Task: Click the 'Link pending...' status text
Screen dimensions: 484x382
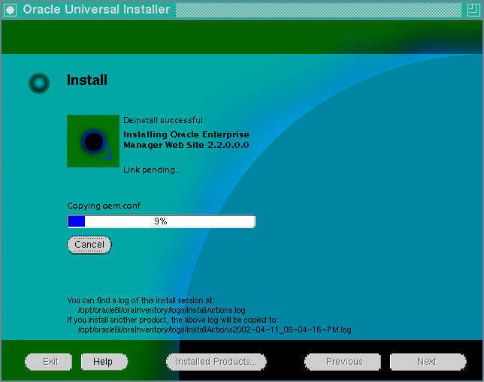Action: (153, 170)
